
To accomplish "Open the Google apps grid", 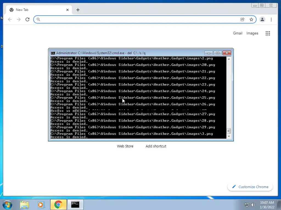I will pos(268,33).
